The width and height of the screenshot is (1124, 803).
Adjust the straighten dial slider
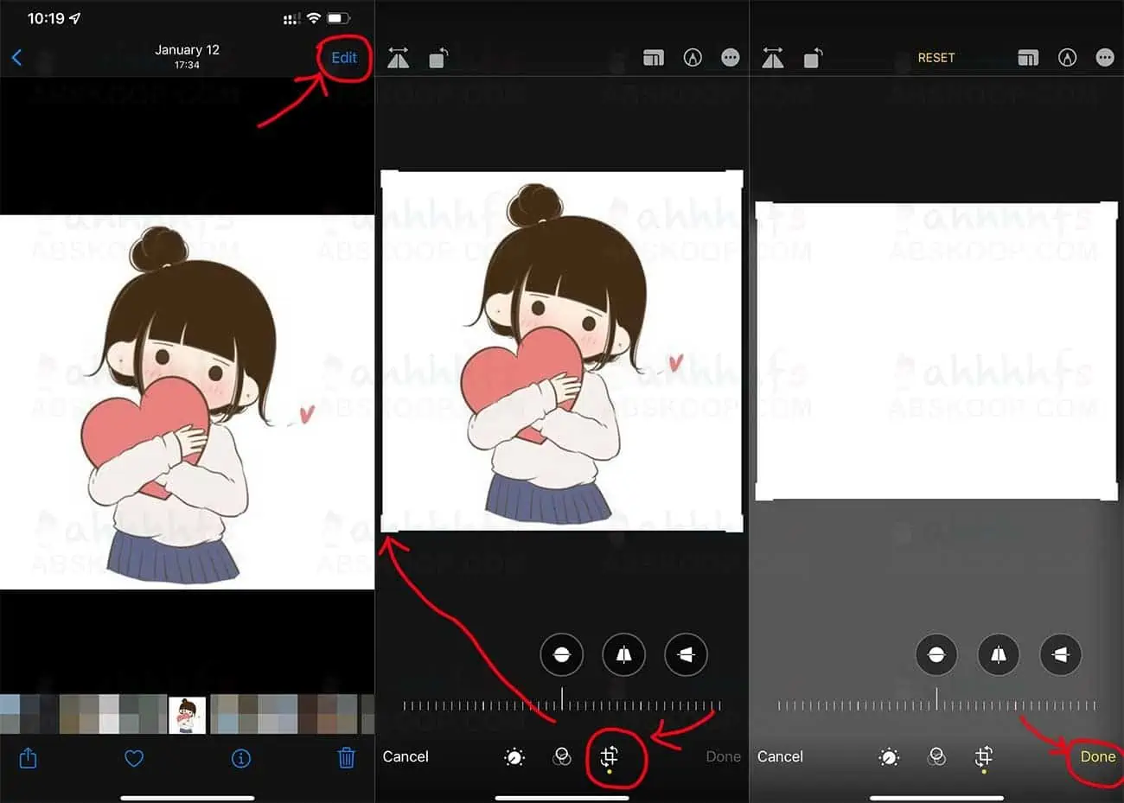tap(562, 704)
